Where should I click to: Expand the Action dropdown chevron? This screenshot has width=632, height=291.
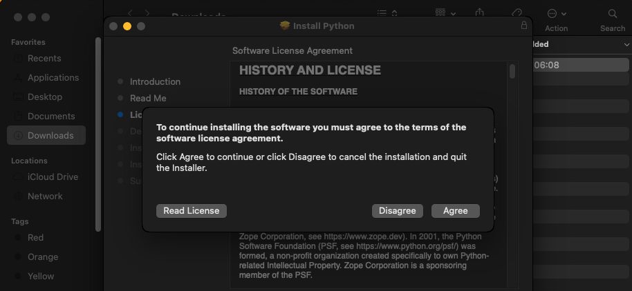(564, 14)
